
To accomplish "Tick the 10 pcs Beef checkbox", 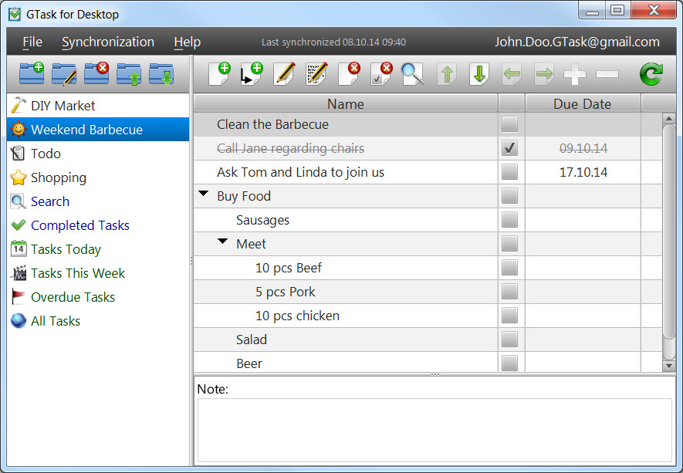I will [x=509, y=268].
